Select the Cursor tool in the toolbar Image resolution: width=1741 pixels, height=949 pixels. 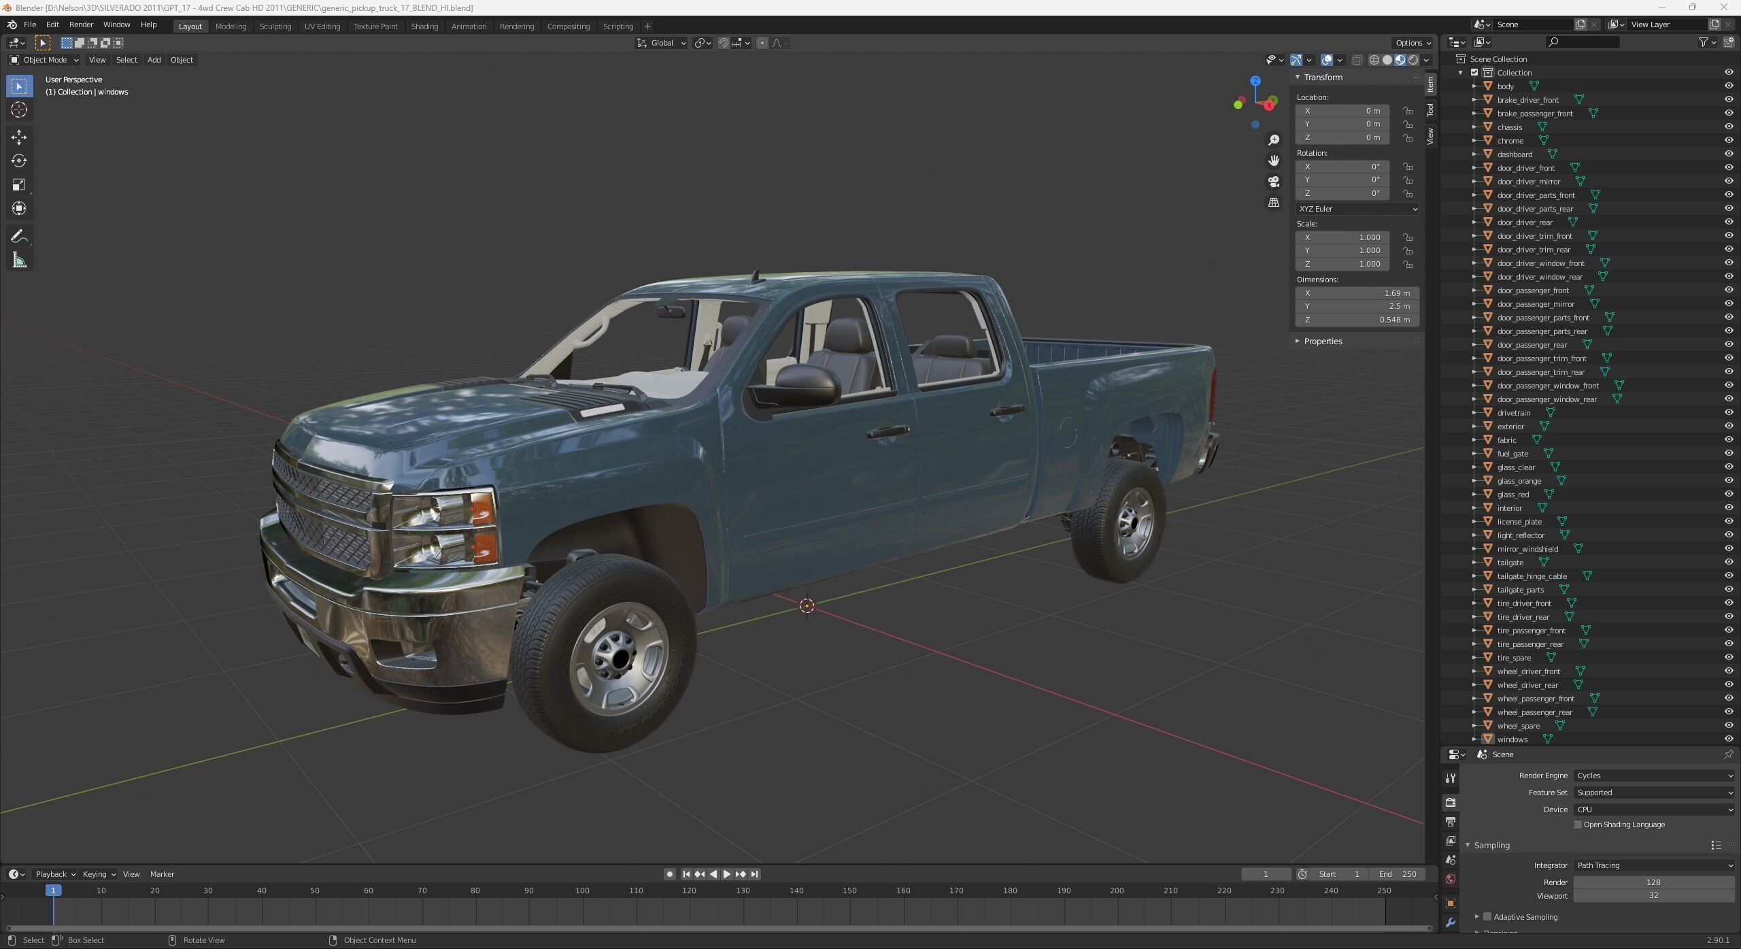point(19,110)
